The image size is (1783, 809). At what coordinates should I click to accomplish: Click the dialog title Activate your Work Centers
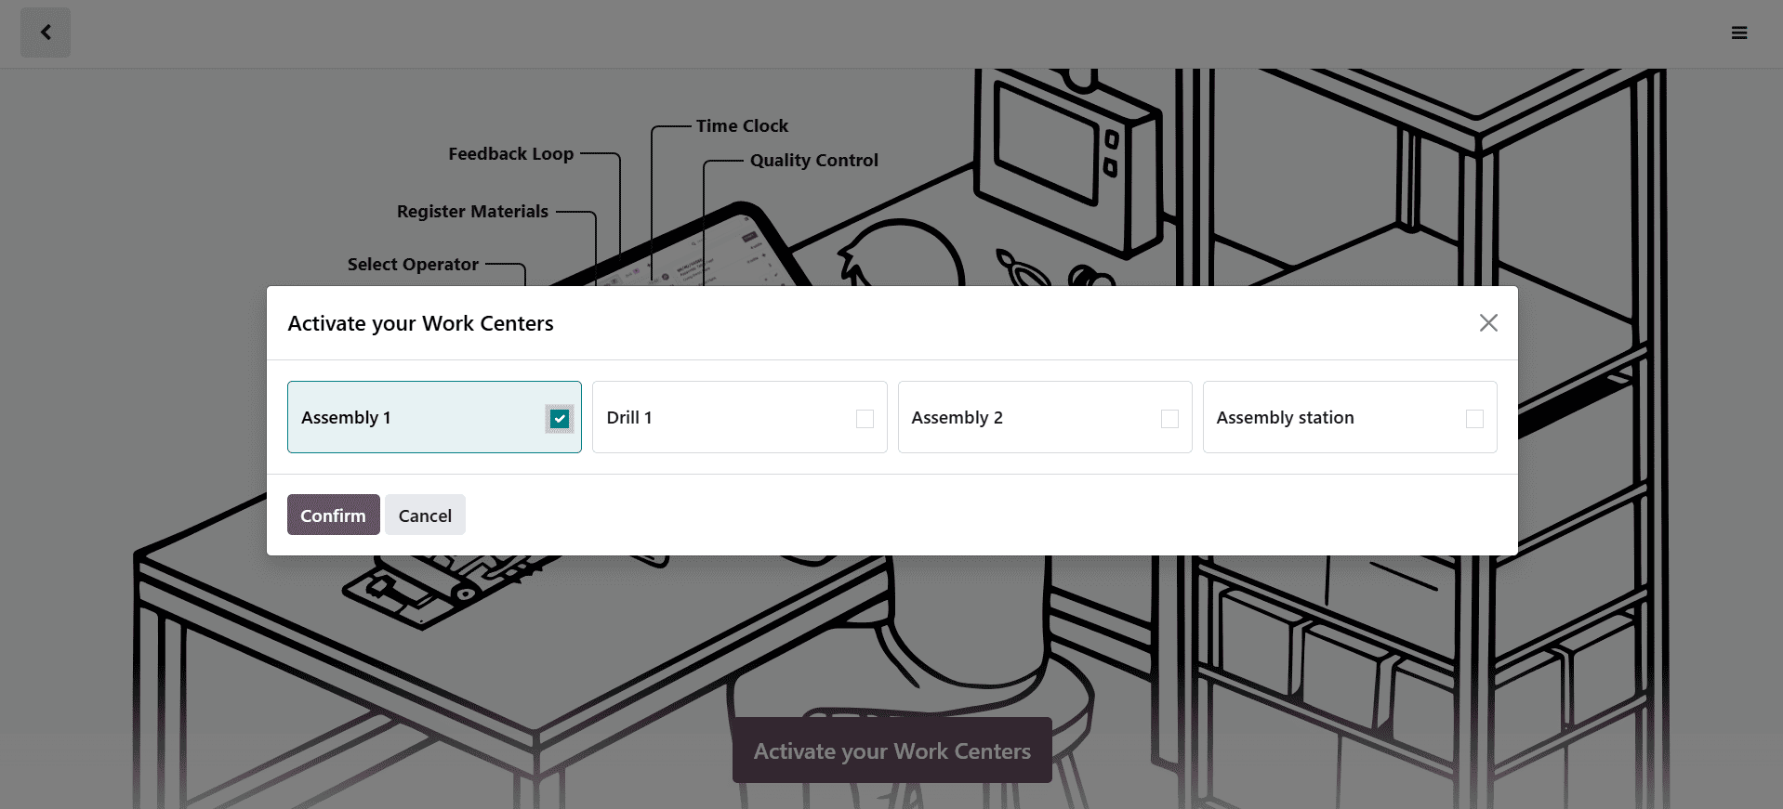[x=420, y=323]
